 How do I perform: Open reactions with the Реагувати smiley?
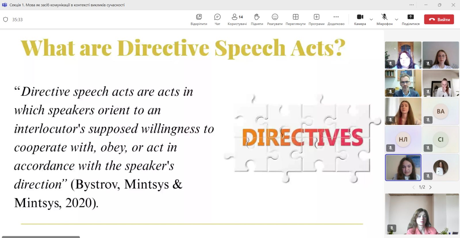[275, 19]
